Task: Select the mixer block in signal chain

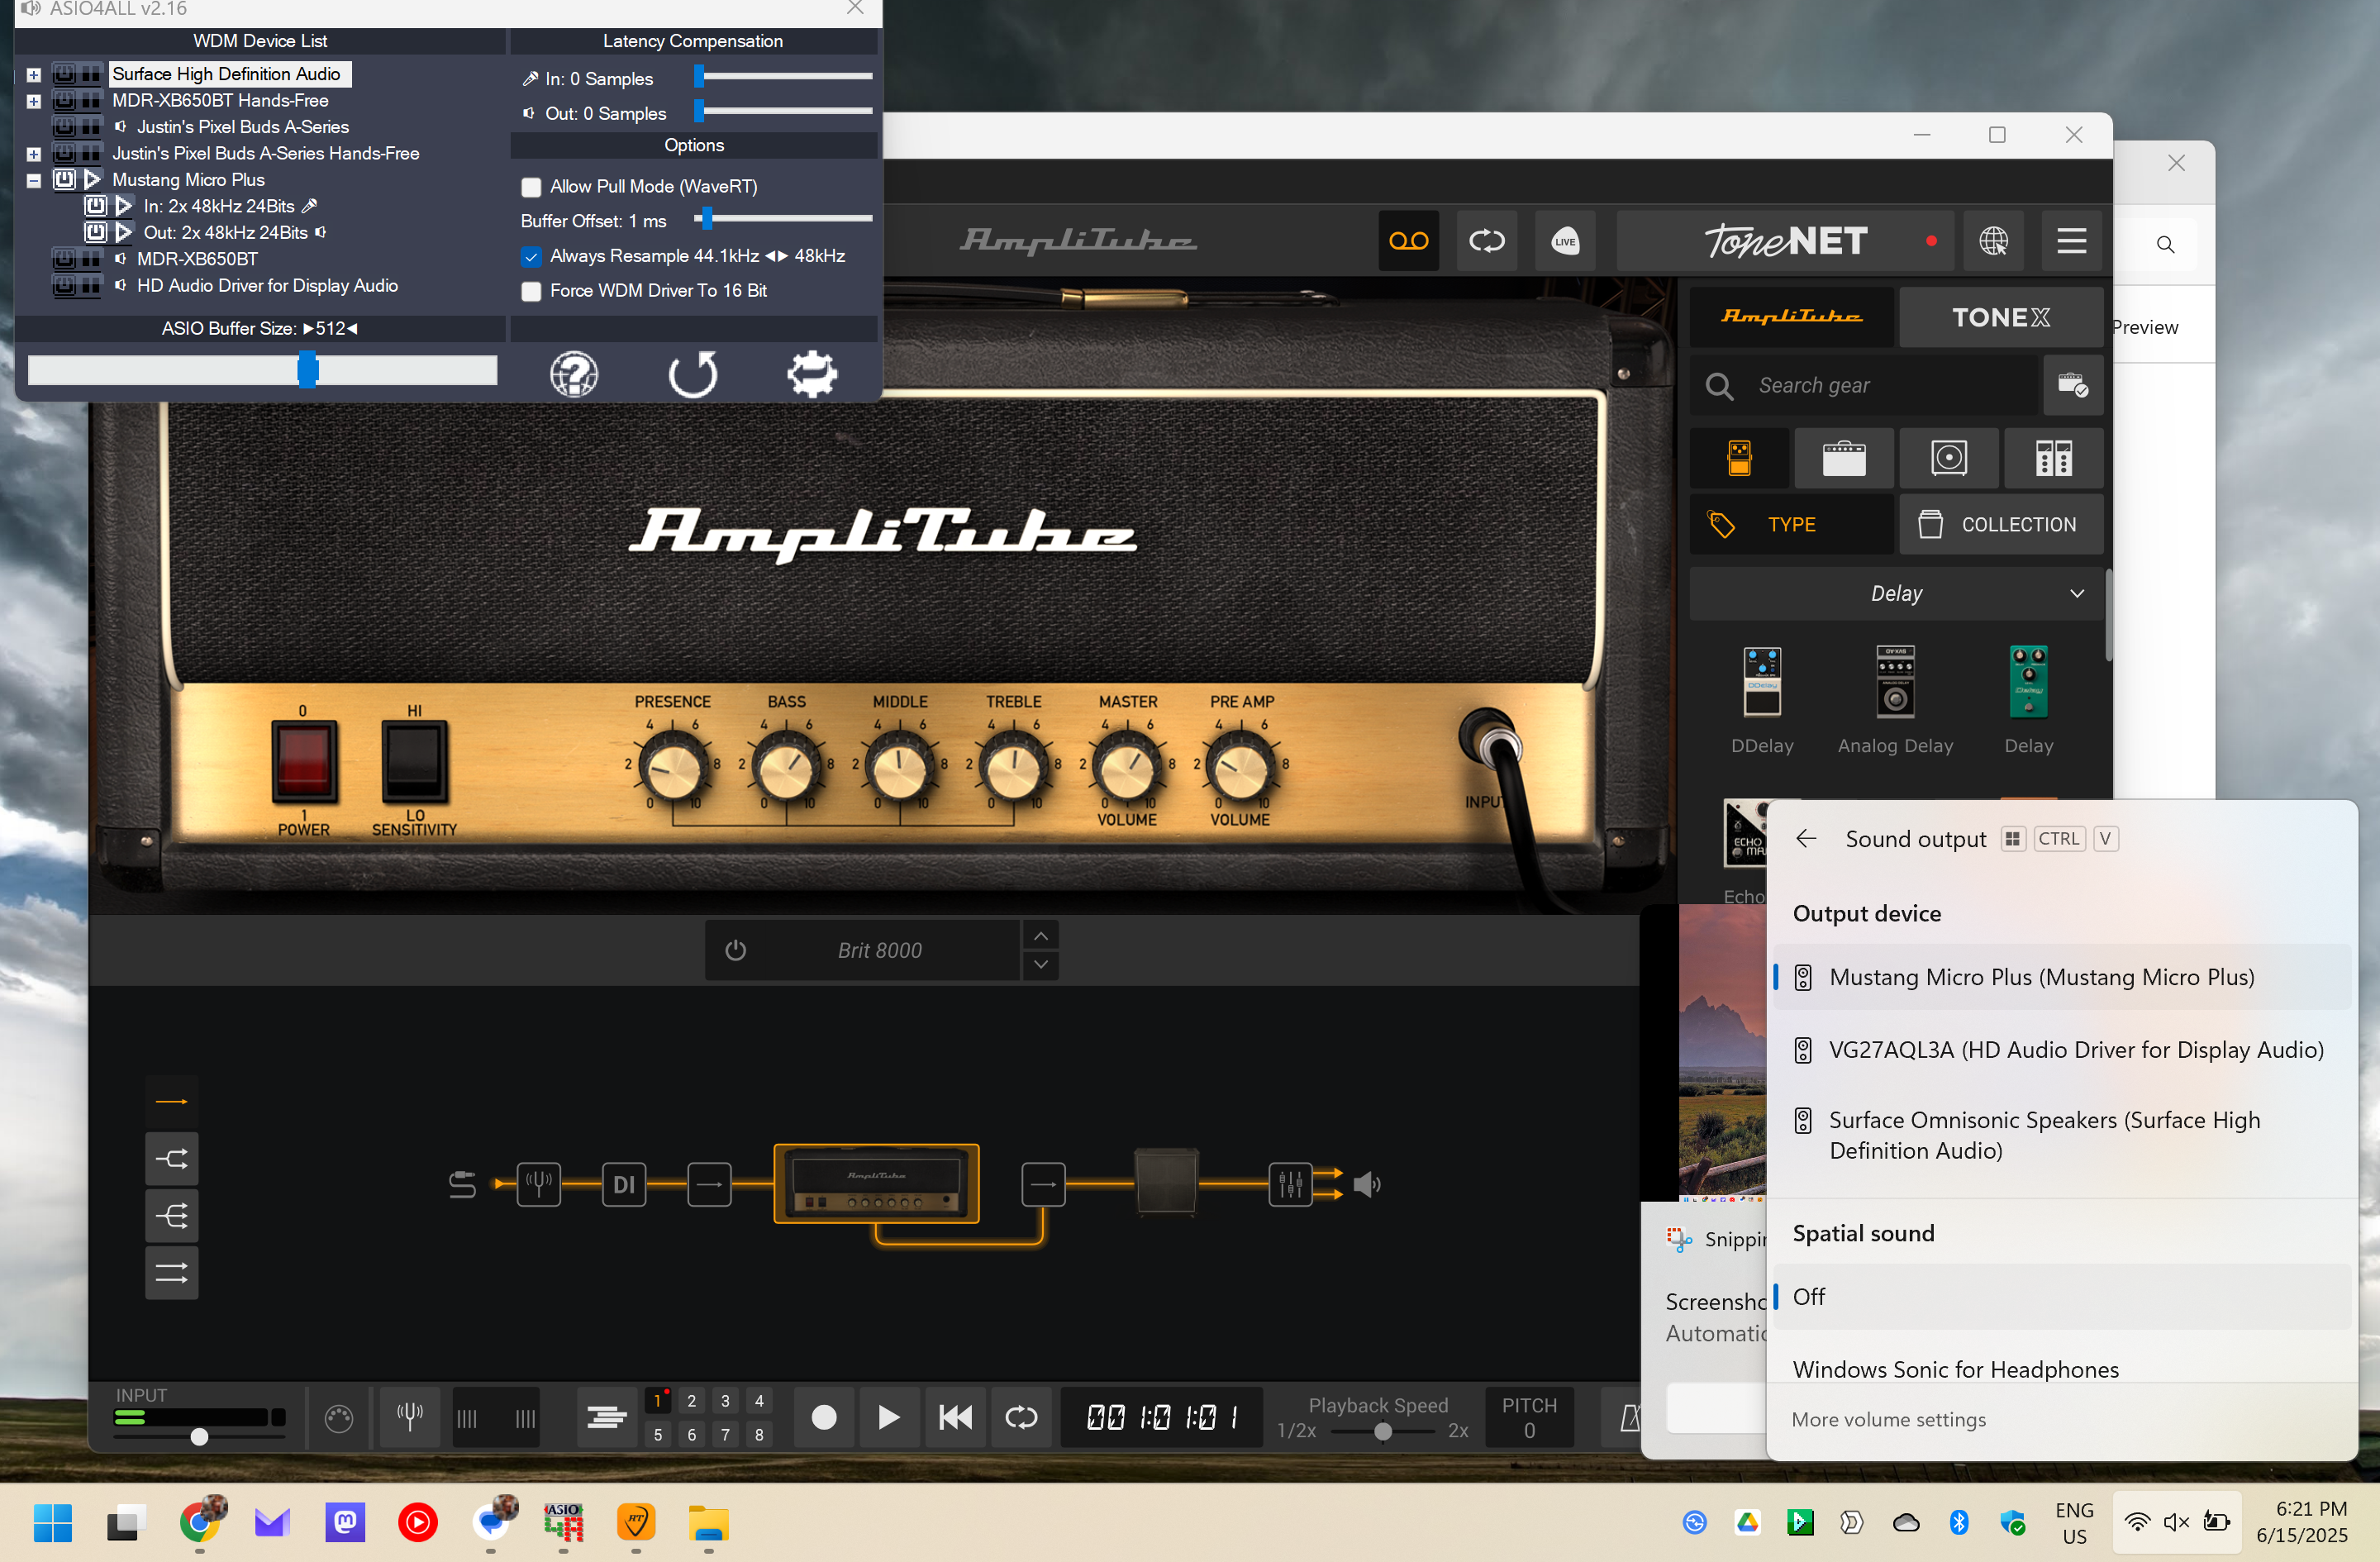Action: pos(1290,1184)
